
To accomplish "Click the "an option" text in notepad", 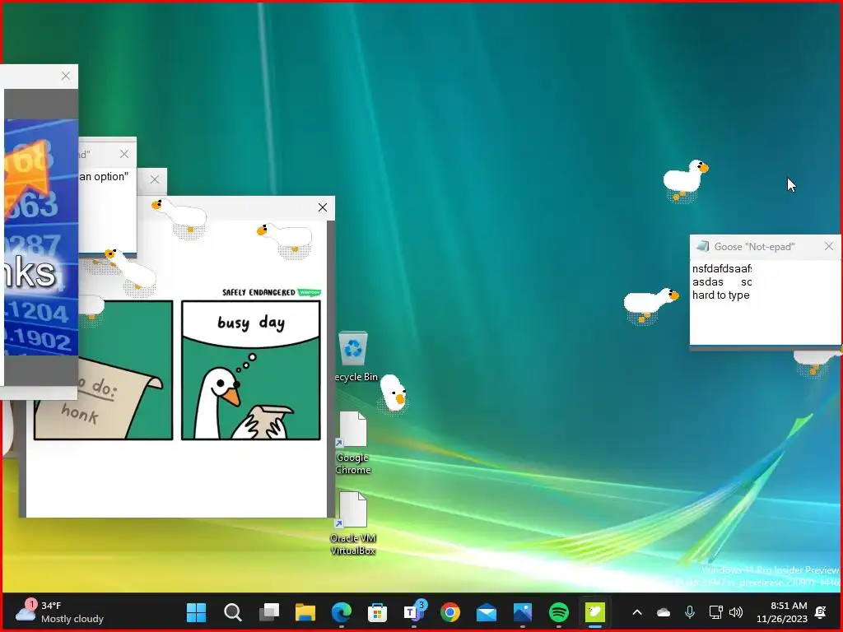I will pyautogui.click(x=104, y=177).
